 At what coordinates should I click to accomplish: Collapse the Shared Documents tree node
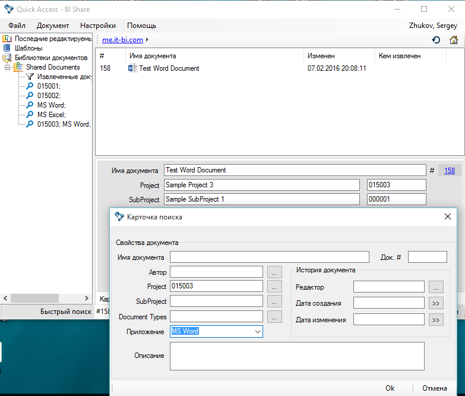[7, 67]
